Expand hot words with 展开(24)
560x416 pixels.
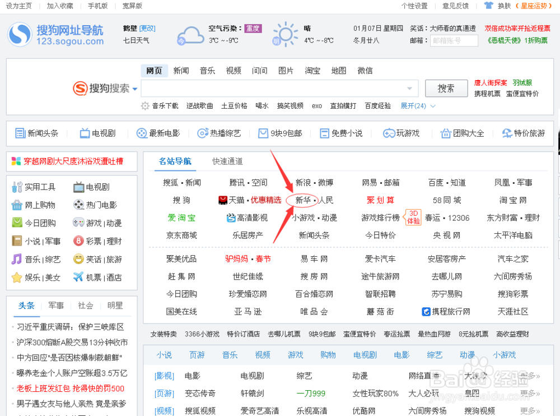(418, 106)
